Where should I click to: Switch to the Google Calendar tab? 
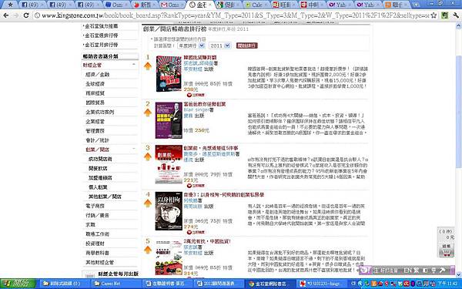click(x=256, y=5)
